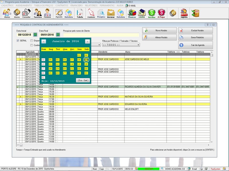Viewport: 229px width, 171px height.
Task: Select day 27 in the calendar
Action: coord(65,73)
